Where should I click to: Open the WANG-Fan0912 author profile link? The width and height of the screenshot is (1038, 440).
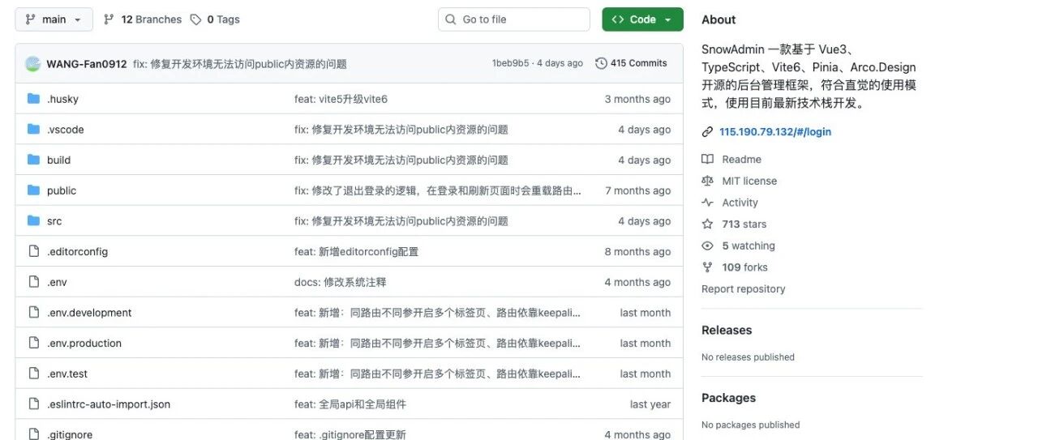pos(87,64)
